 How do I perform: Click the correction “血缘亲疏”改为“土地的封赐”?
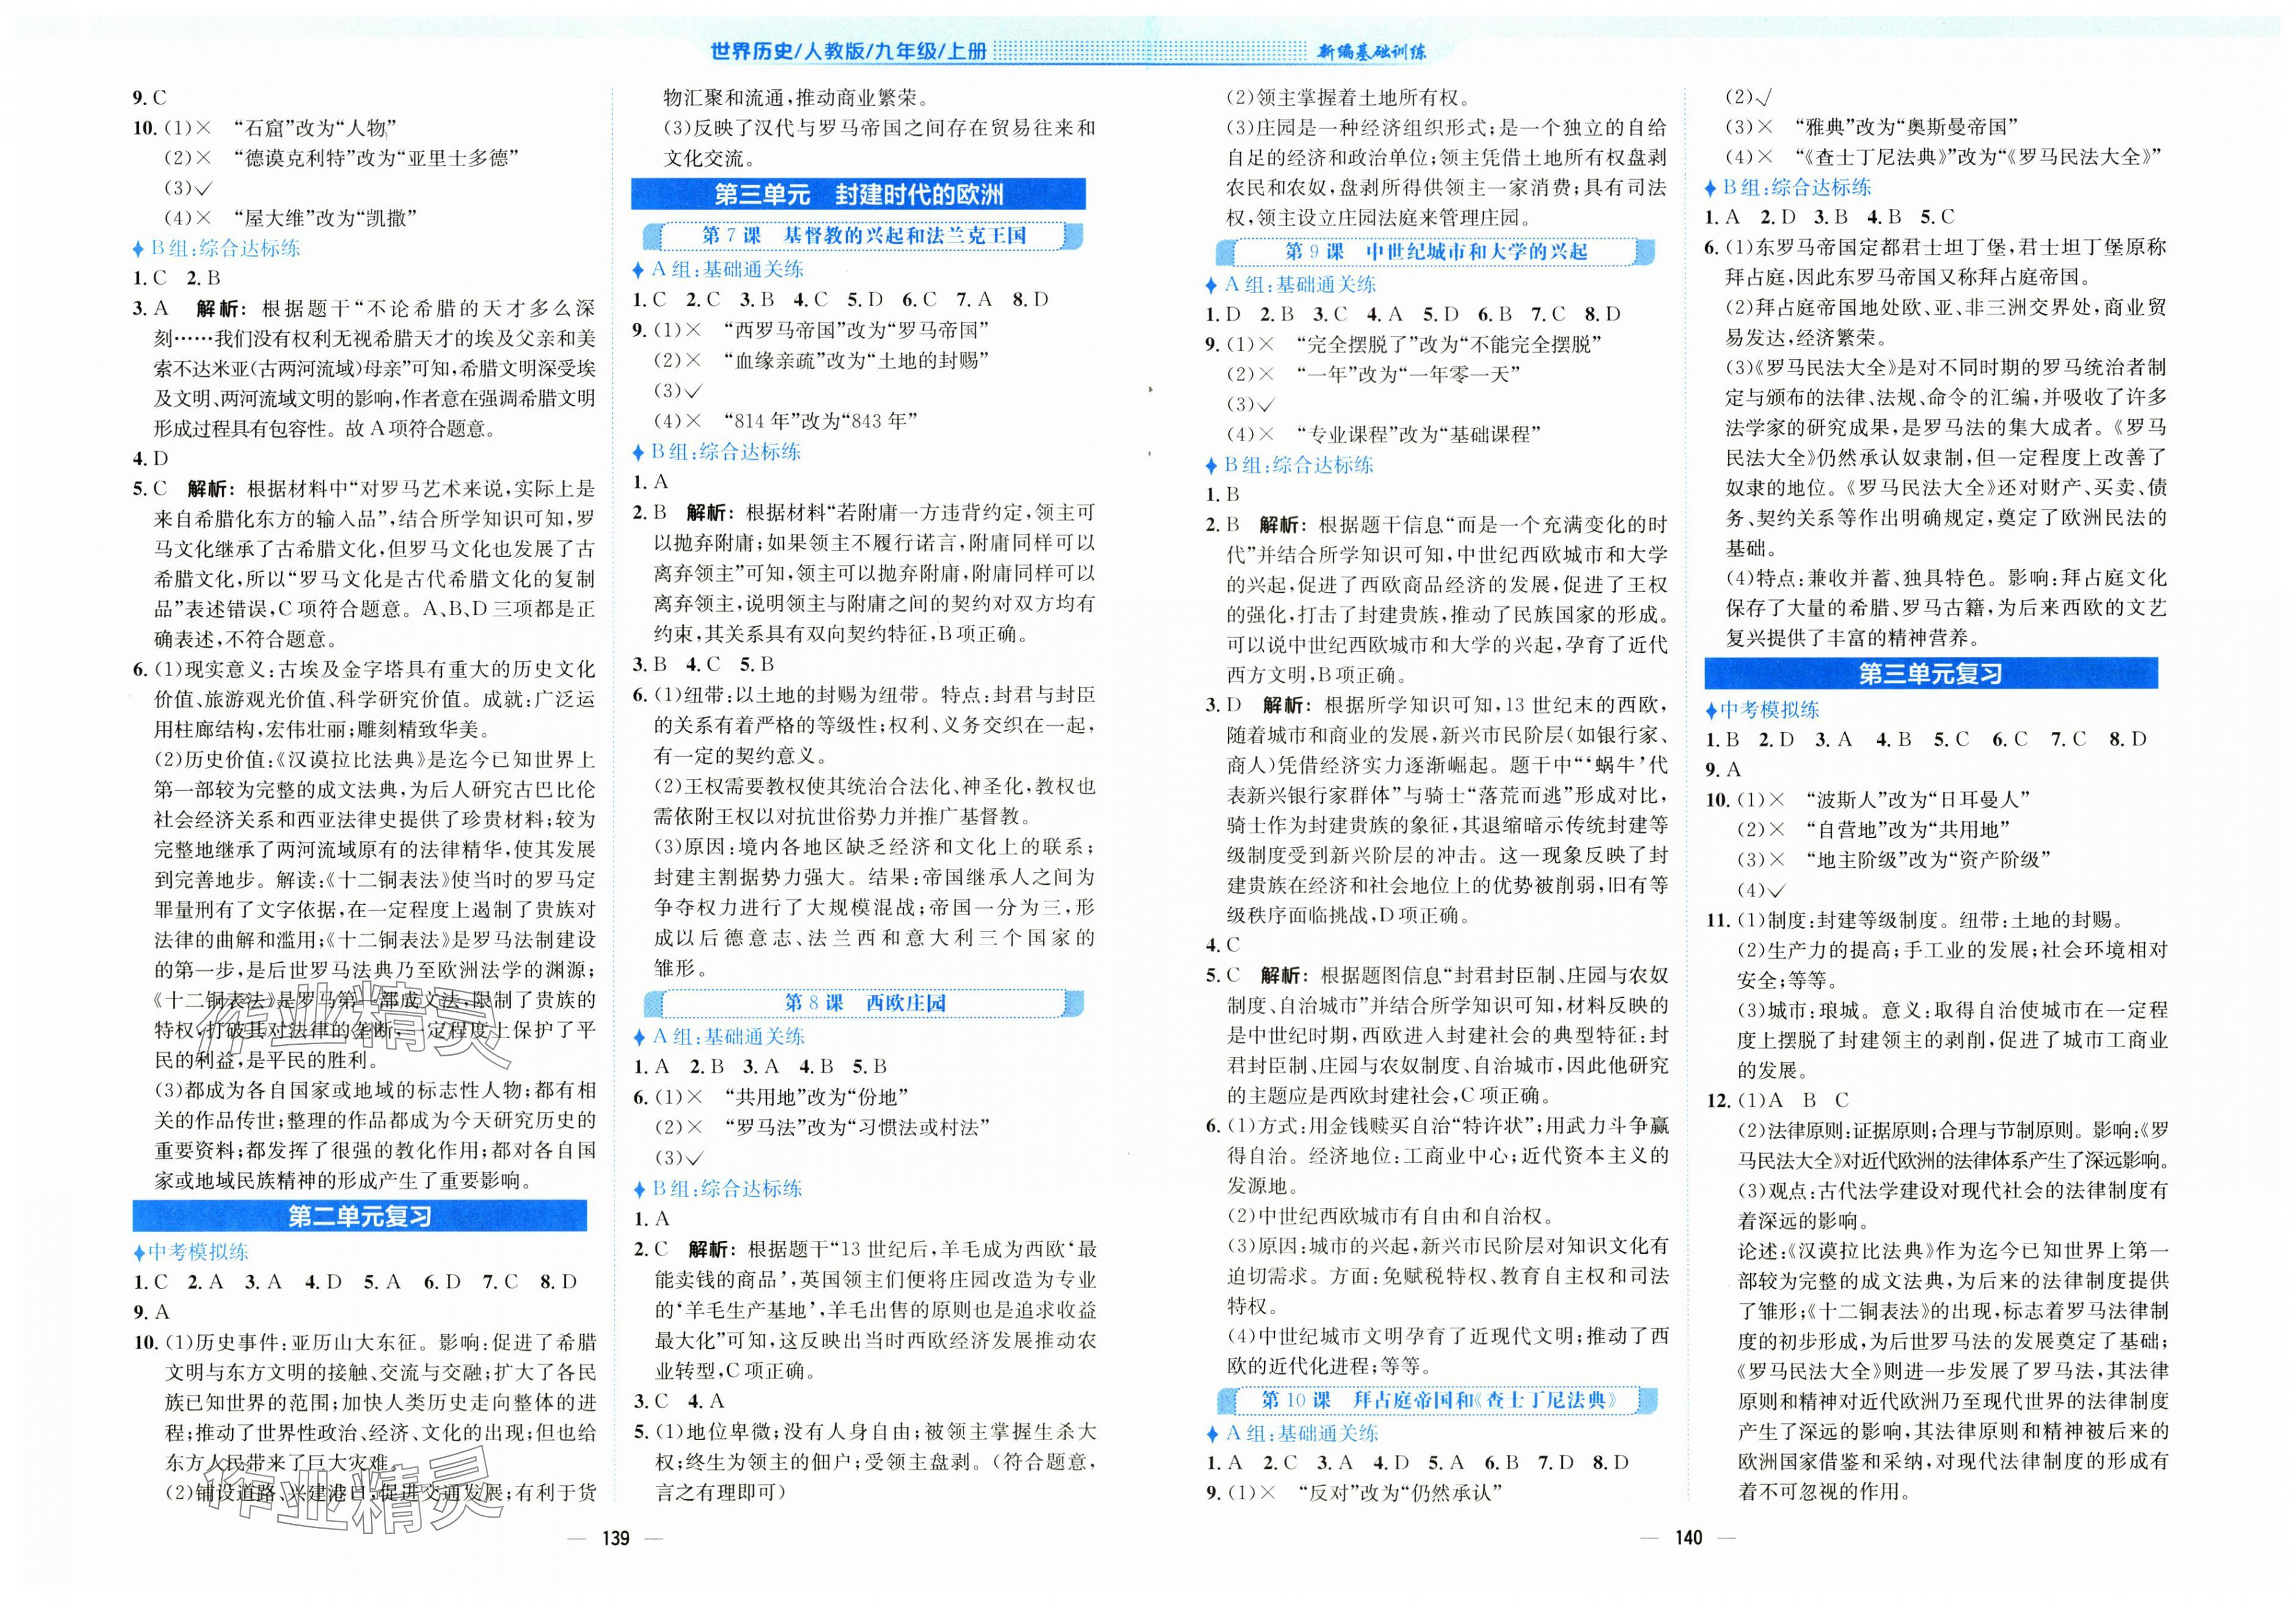point(857,360)
